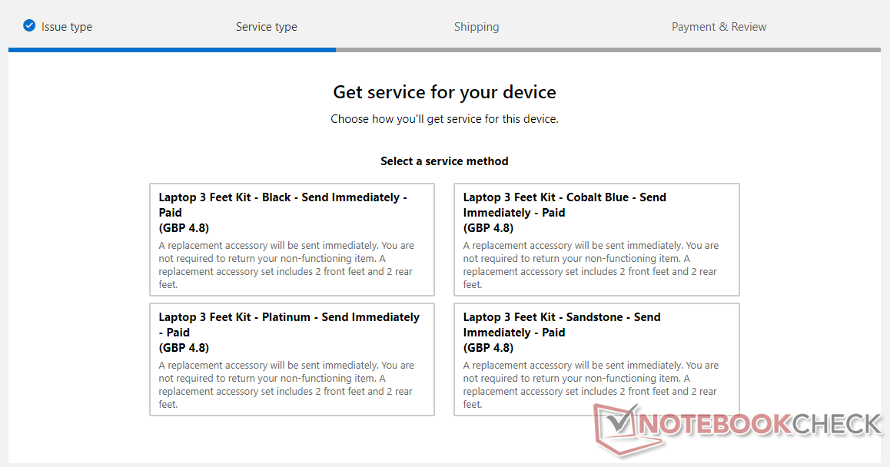Viewport: 890px width, 467px height.
Task: Open the Shipping step
Action: pos(477,27)
